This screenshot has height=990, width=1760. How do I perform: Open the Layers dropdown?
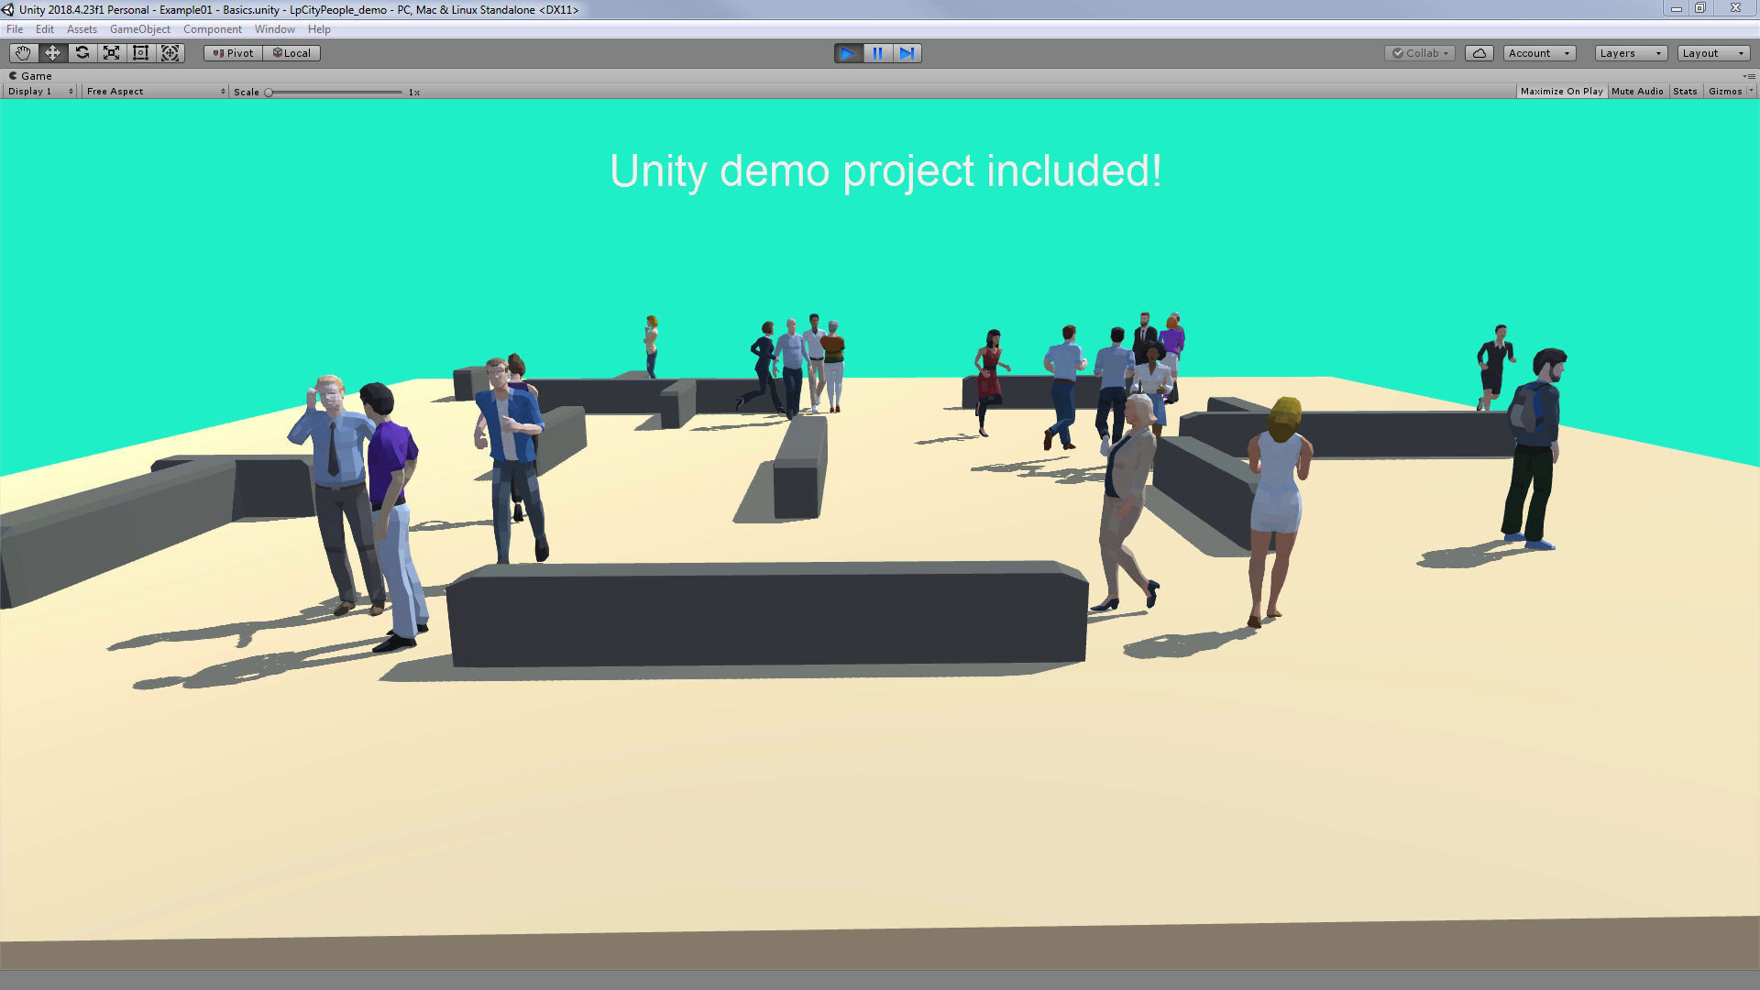[x=1631, y=53]
